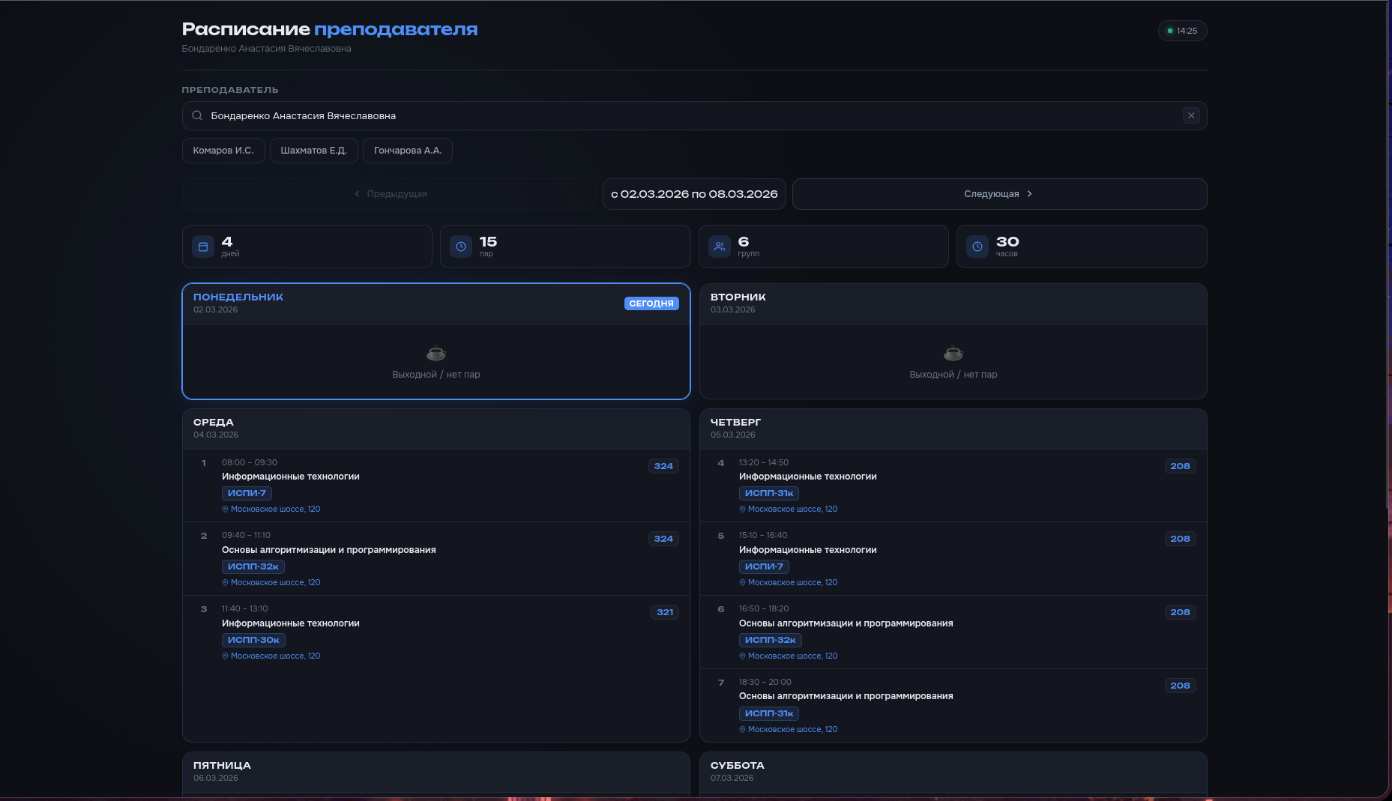Click the clock icon on the pairs counter
The width and height of the screenshot is (1392, 801).
pos(460,246)
